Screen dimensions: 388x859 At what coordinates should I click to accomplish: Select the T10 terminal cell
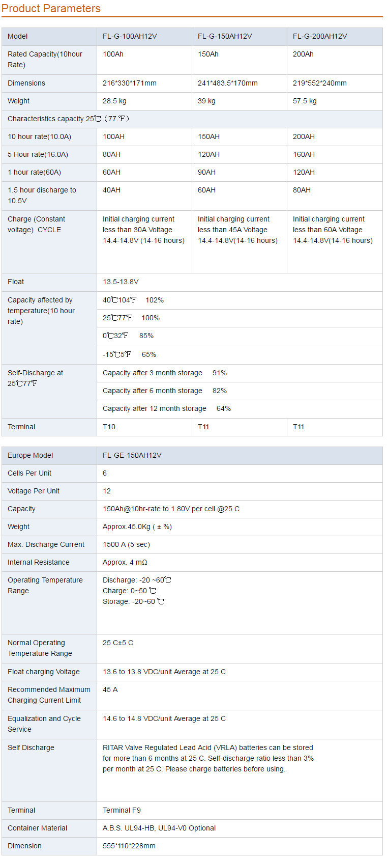(109, 427)
